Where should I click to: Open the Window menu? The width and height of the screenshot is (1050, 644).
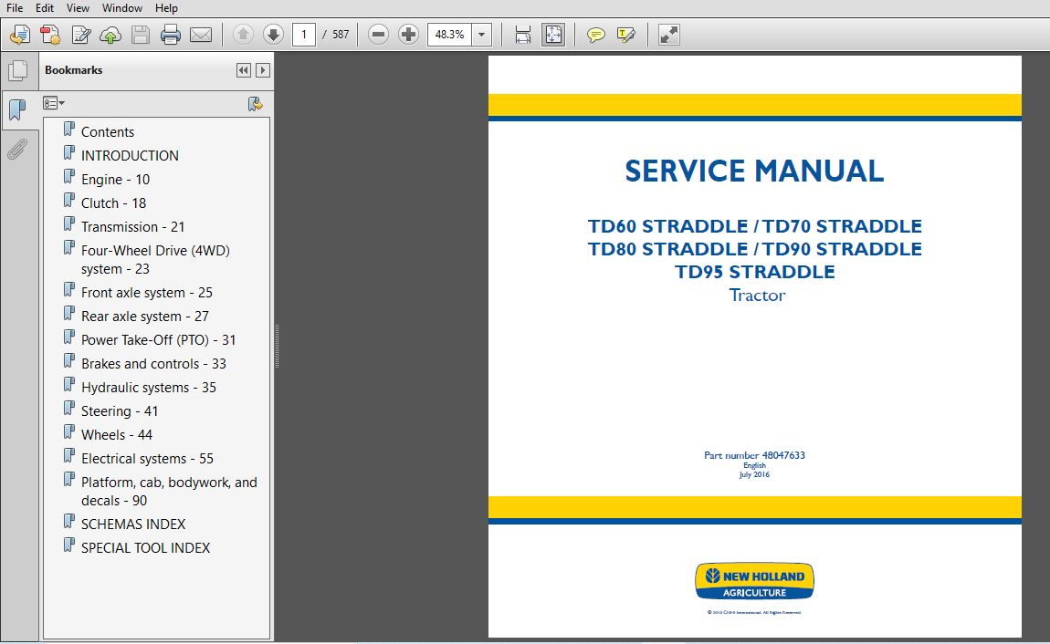point(121,8)
